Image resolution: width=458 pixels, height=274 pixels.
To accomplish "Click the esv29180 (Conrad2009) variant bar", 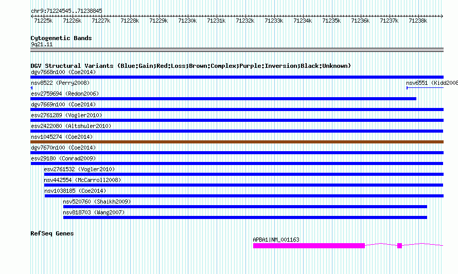I will point(237,163).
